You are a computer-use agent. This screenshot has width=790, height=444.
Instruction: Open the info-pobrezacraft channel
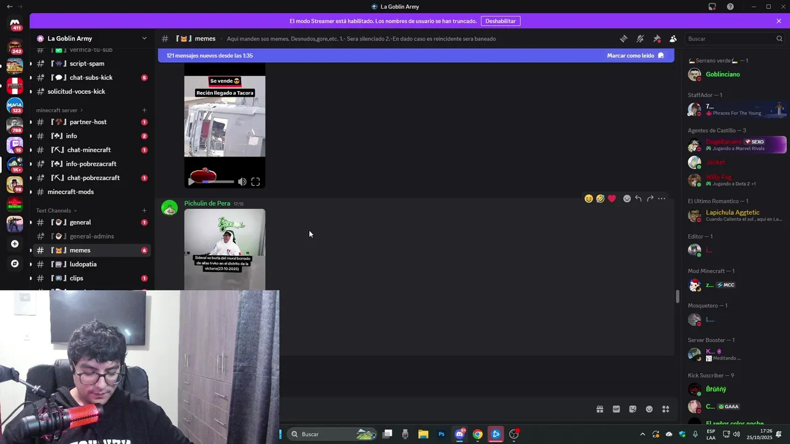[90, 164]
